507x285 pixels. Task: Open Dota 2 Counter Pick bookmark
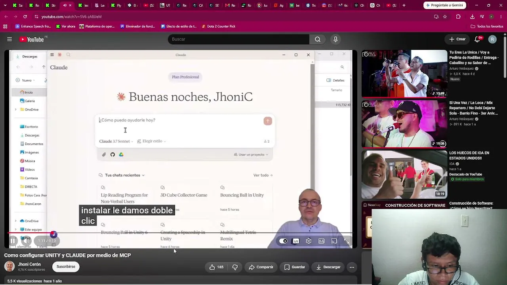tap(218, 27)
